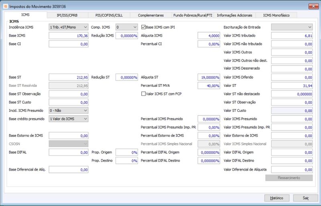This screenshot has height=206, width=321.
Task: Click the Histórico button
Action: click(x=277, y=198)
